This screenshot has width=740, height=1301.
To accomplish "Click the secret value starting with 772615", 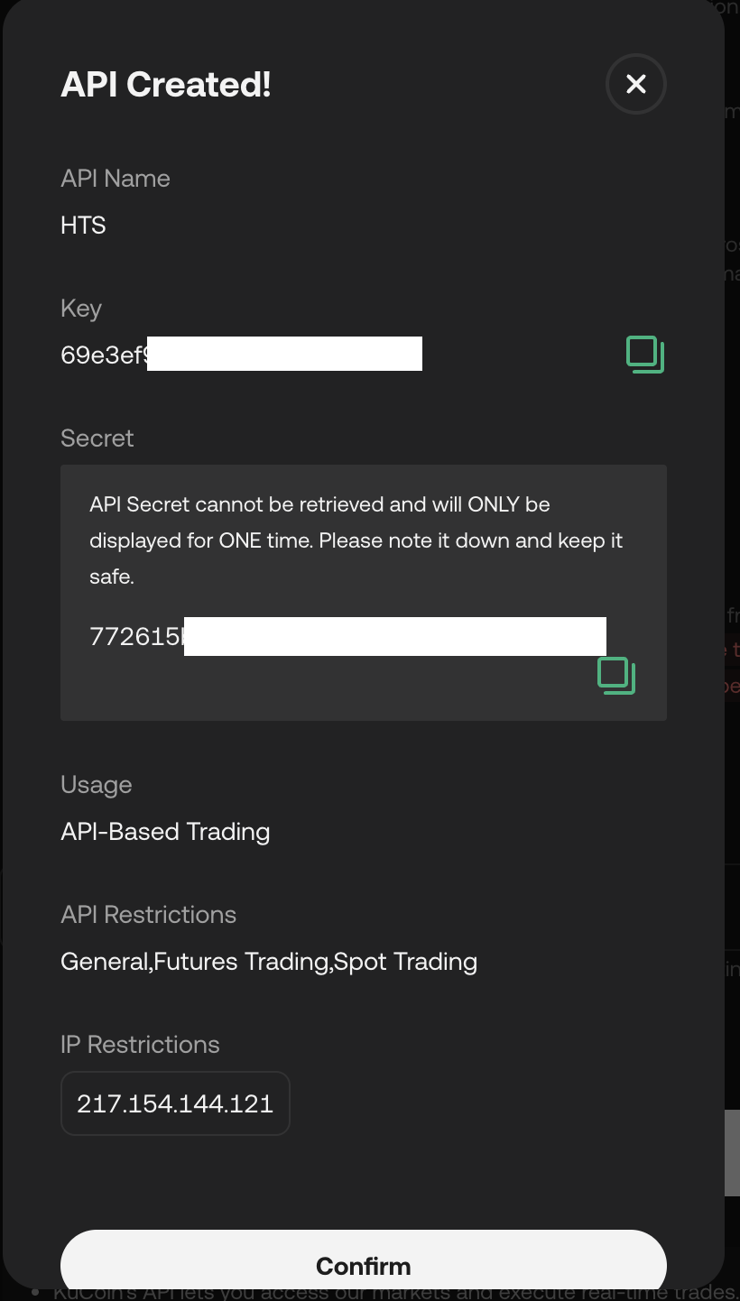I will [348, 636].
